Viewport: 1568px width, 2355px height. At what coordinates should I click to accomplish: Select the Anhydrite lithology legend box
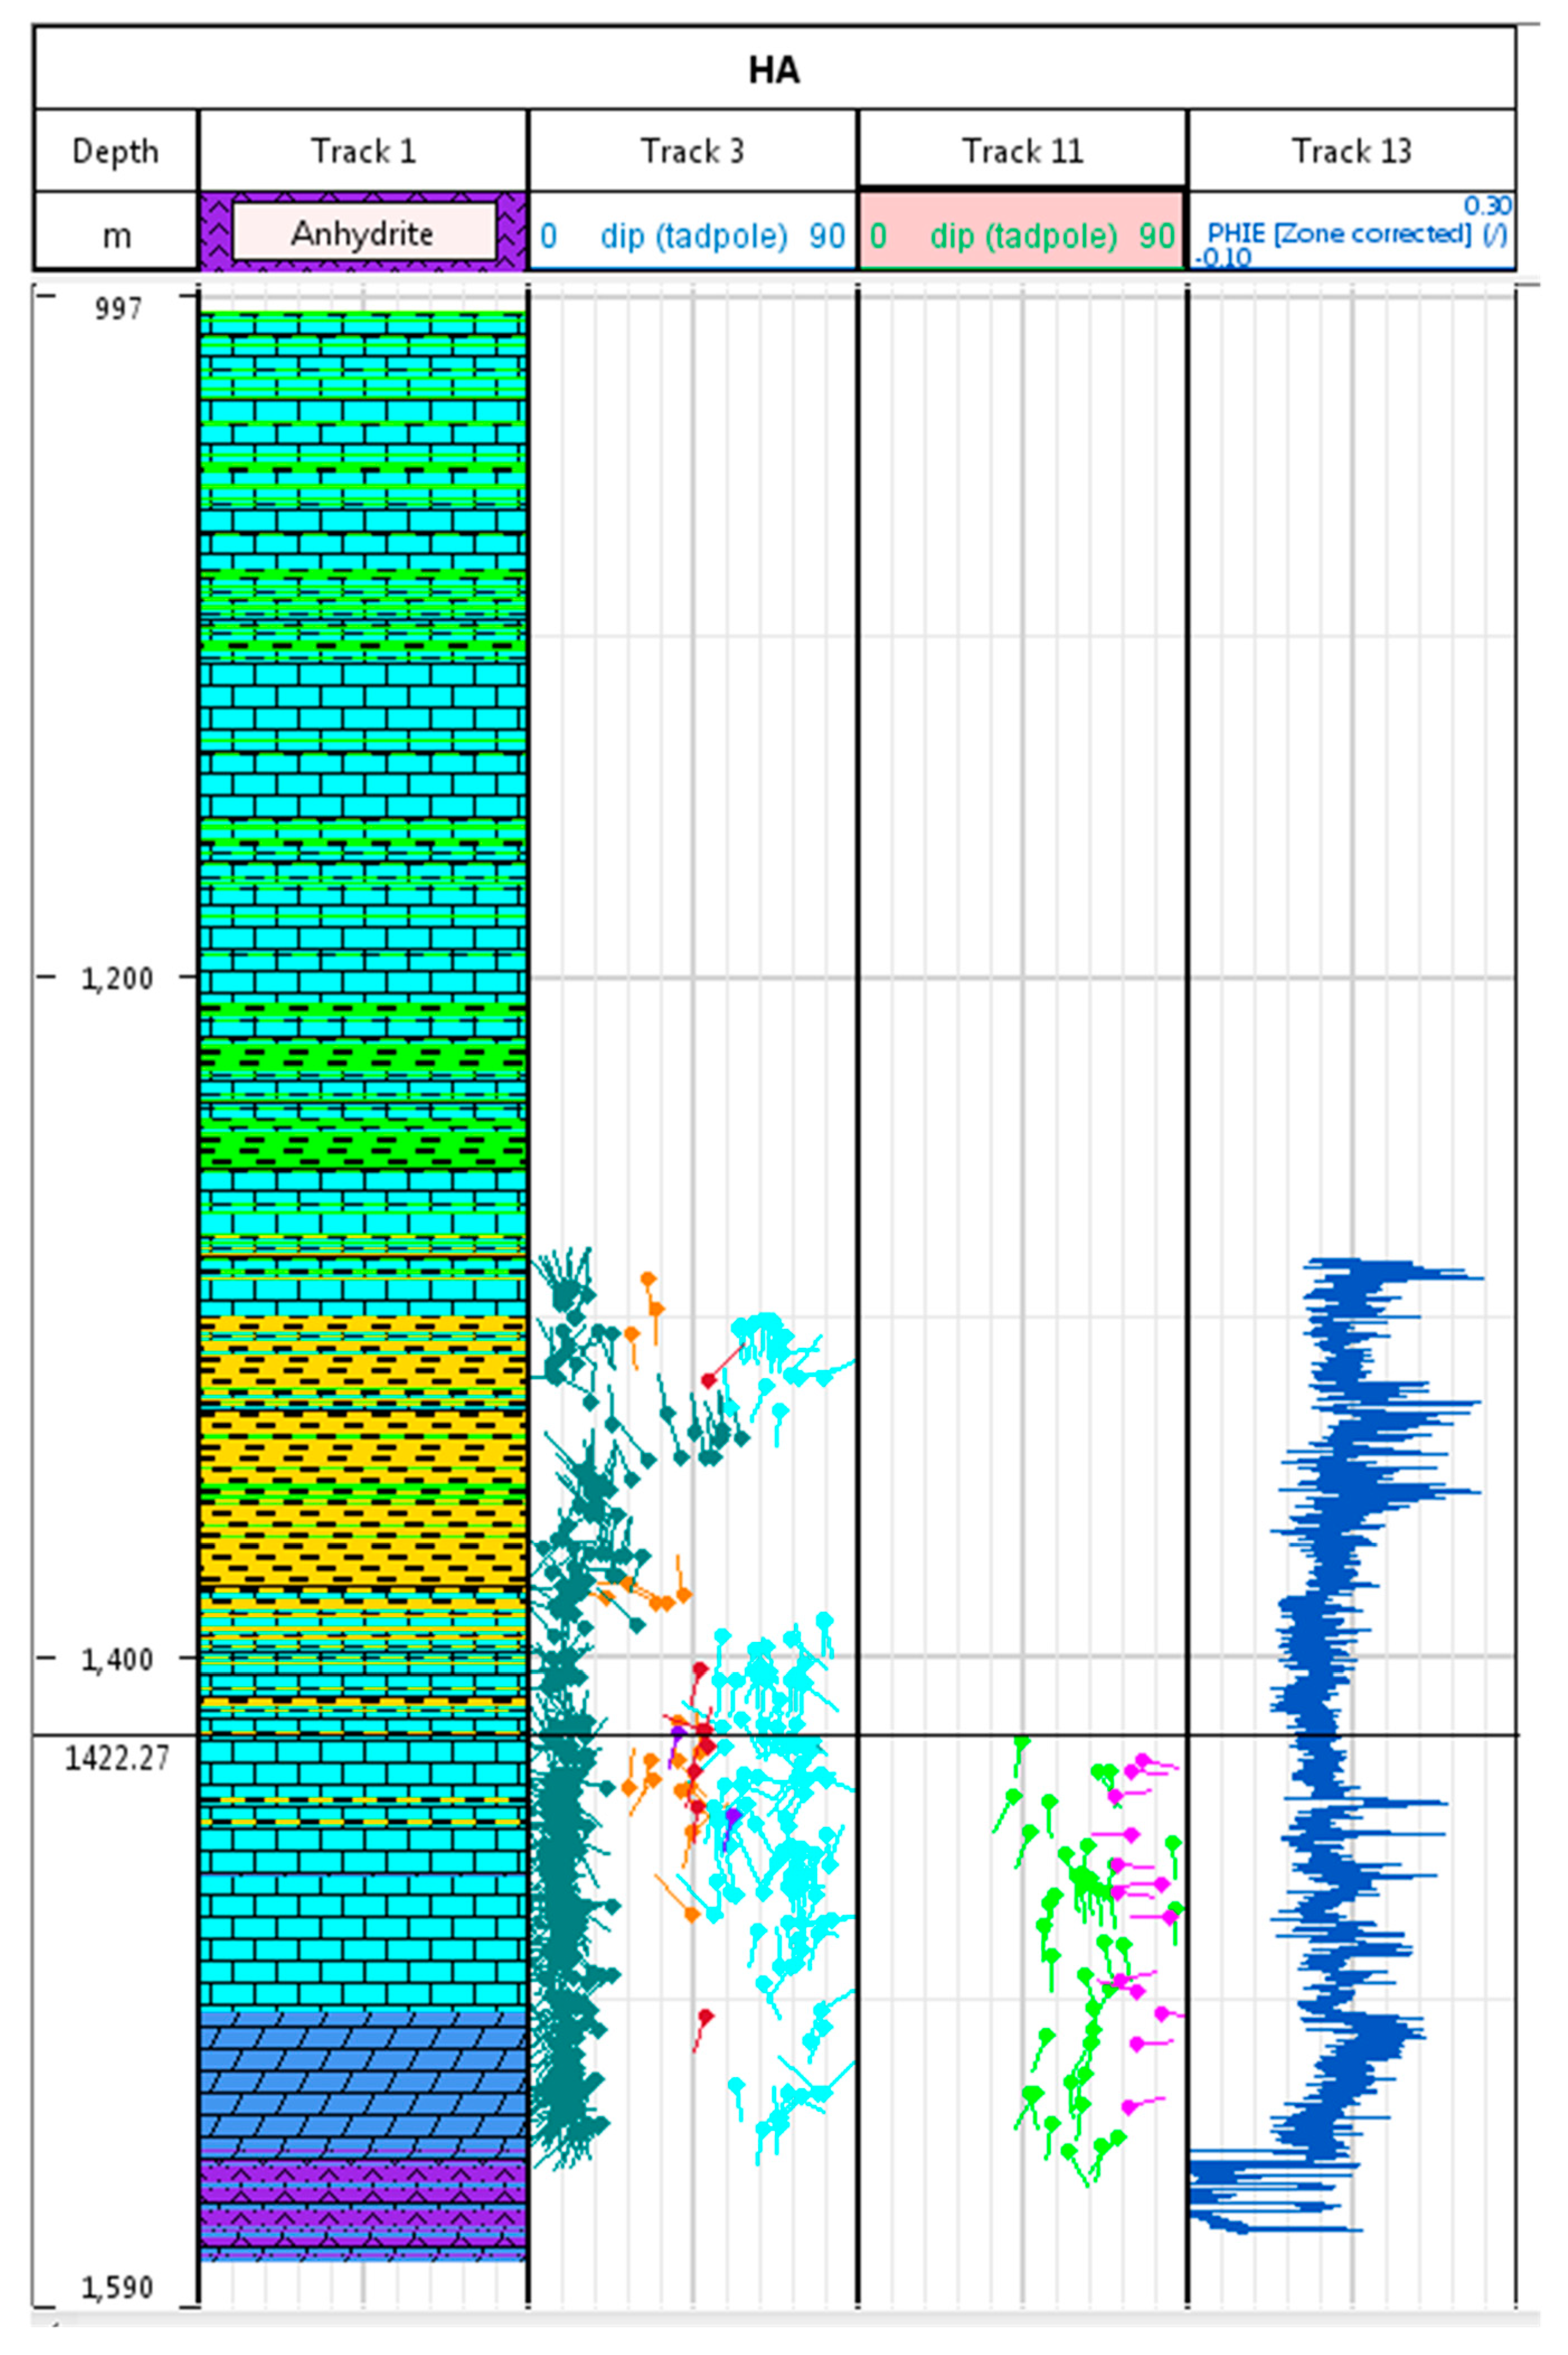click(x=364, y=232)
